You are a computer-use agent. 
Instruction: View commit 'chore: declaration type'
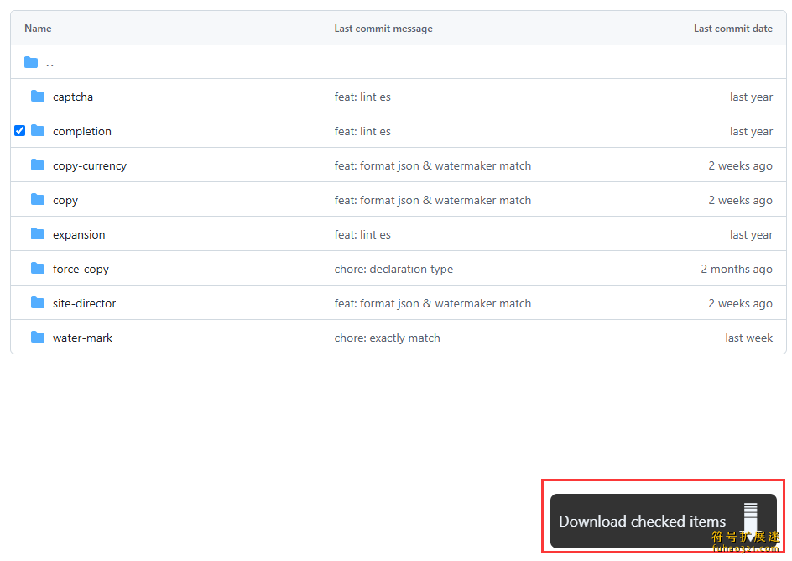393,269
